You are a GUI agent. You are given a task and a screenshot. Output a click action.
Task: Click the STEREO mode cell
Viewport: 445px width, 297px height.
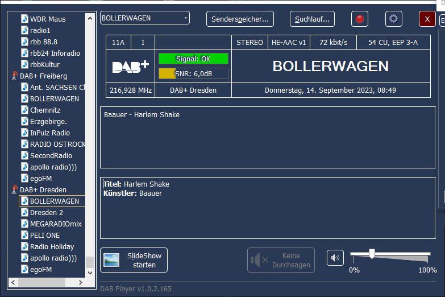[249, 43]
